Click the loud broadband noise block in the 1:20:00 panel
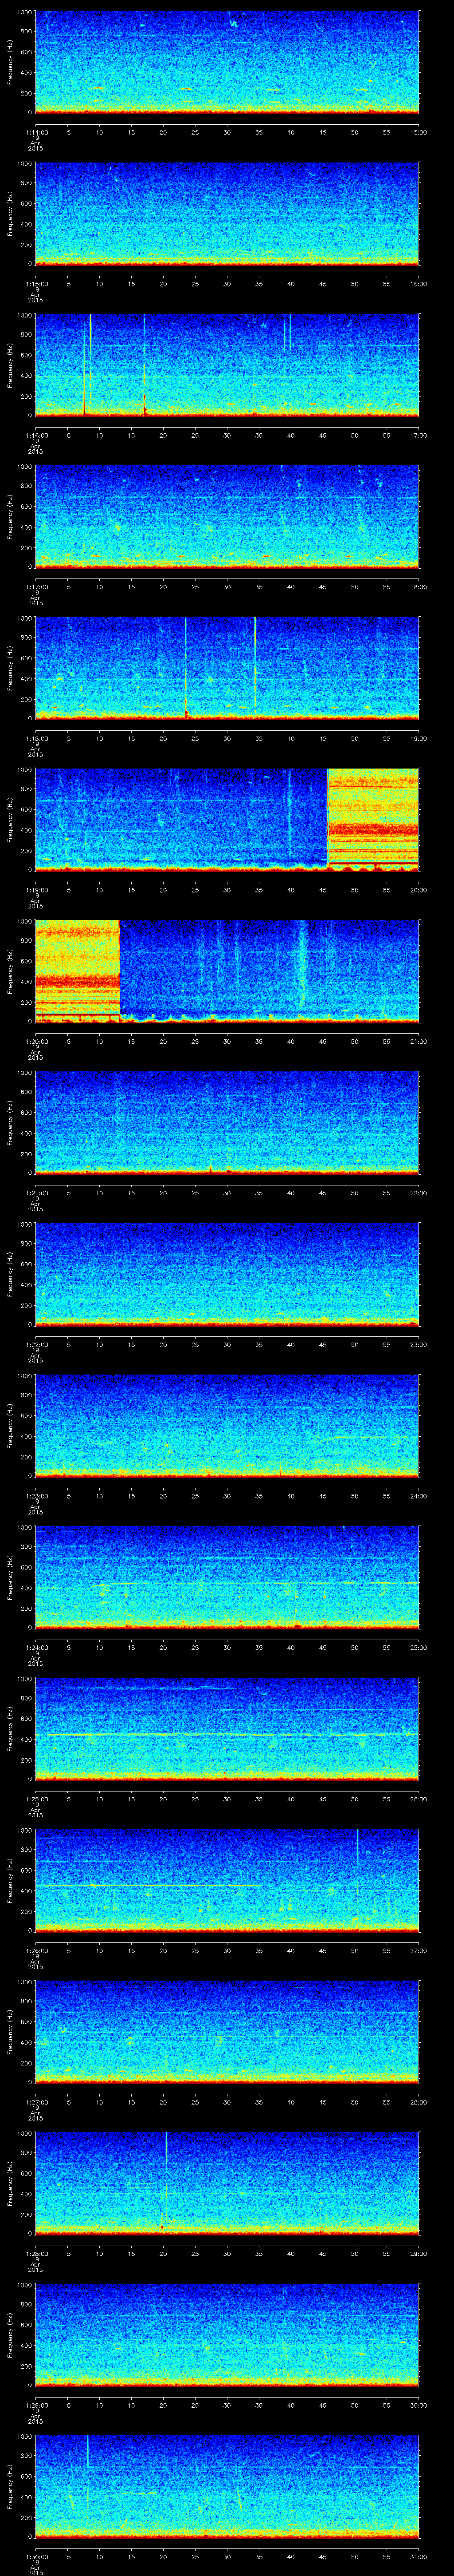454x2576 pixels. [78, 970]
